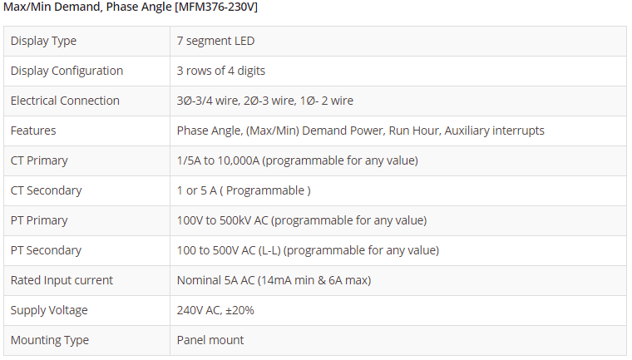Select the Supply Voltage label
The height and width of the screenshot is (360, 632).
point(49,310)
